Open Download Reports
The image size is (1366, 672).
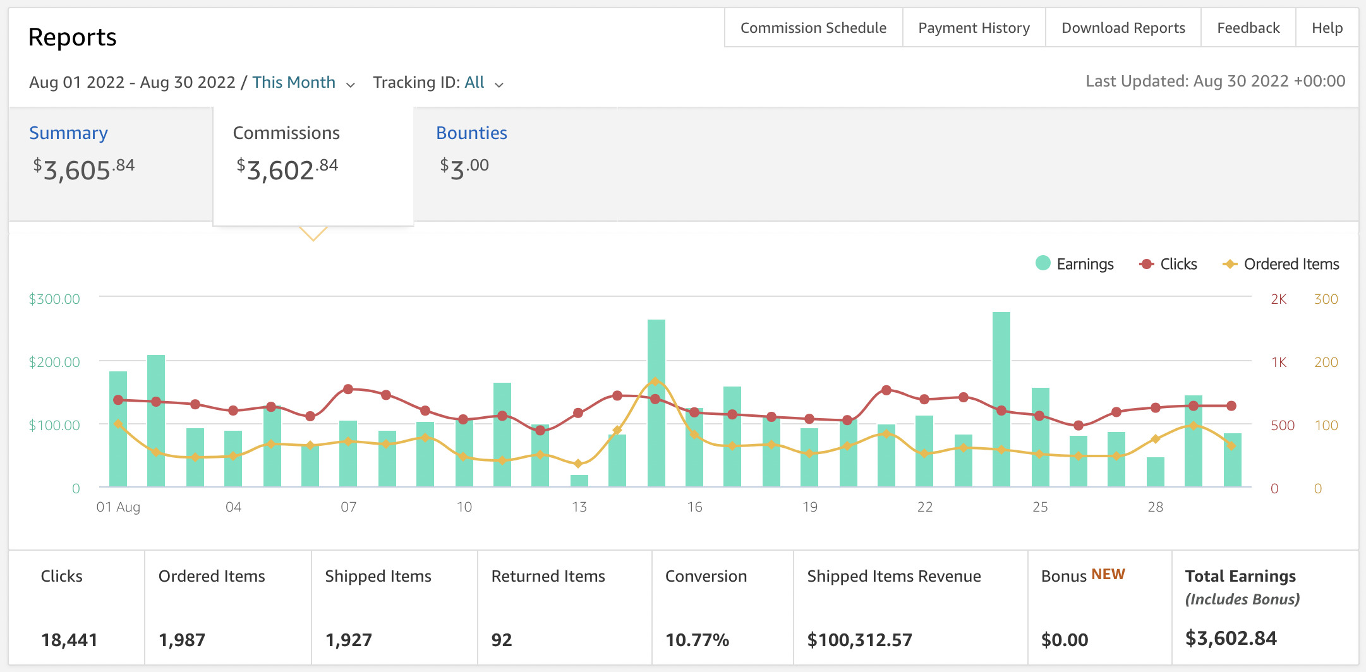coord(1123,28)
